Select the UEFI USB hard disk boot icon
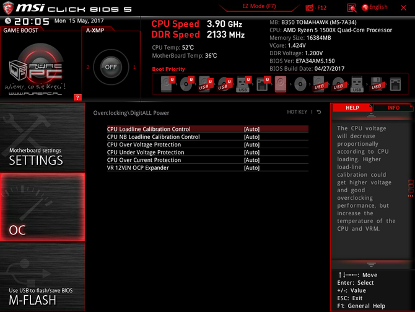Image resolution: width=415 pixels, height=312 pixels. 206,84
